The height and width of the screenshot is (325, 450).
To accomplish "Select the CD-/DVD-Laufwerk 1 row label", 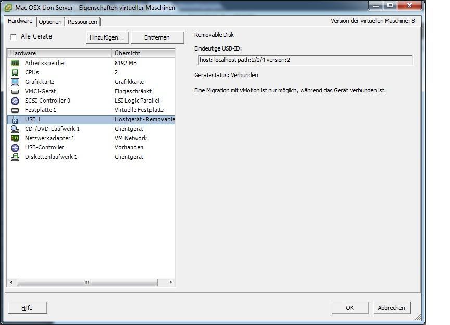I will (52, 129).
